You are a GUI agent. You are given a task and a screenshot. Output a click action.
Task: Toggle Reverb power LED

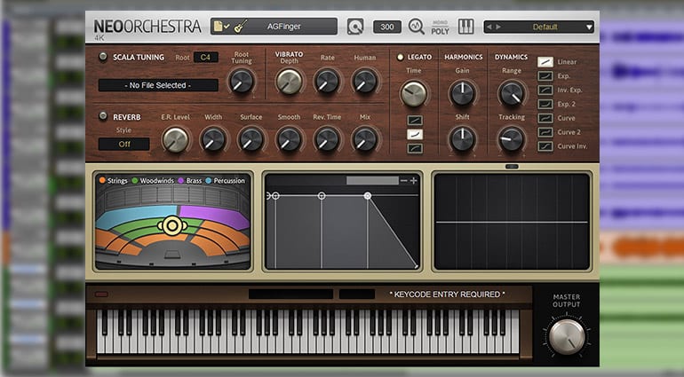[x=103, y=116]
